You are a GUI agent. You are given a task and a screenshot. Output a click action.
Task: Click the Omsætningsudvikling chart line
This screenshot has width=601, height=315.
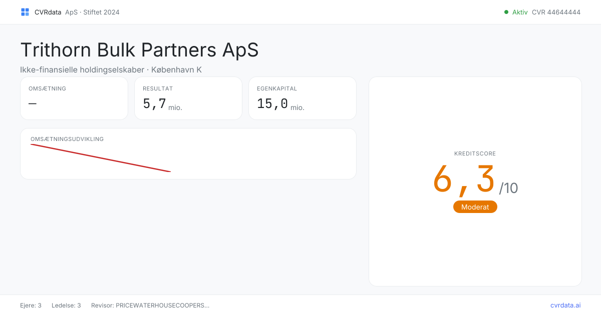(101, 158)
